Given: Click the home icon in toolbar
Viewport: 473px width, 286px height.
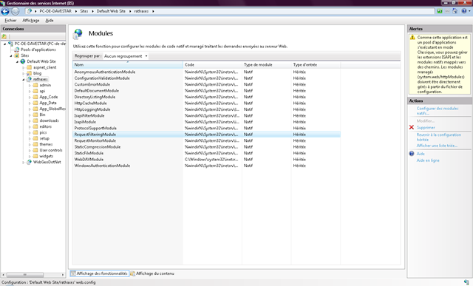Looking at the screenshot, I should point(455,11).
